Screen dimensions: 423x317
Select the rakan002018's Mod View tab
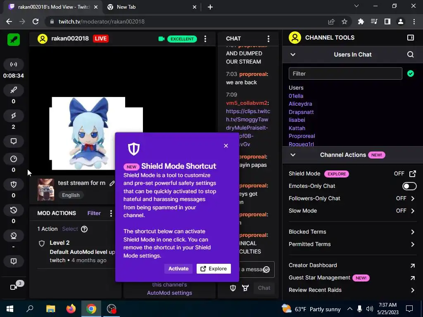53,7
